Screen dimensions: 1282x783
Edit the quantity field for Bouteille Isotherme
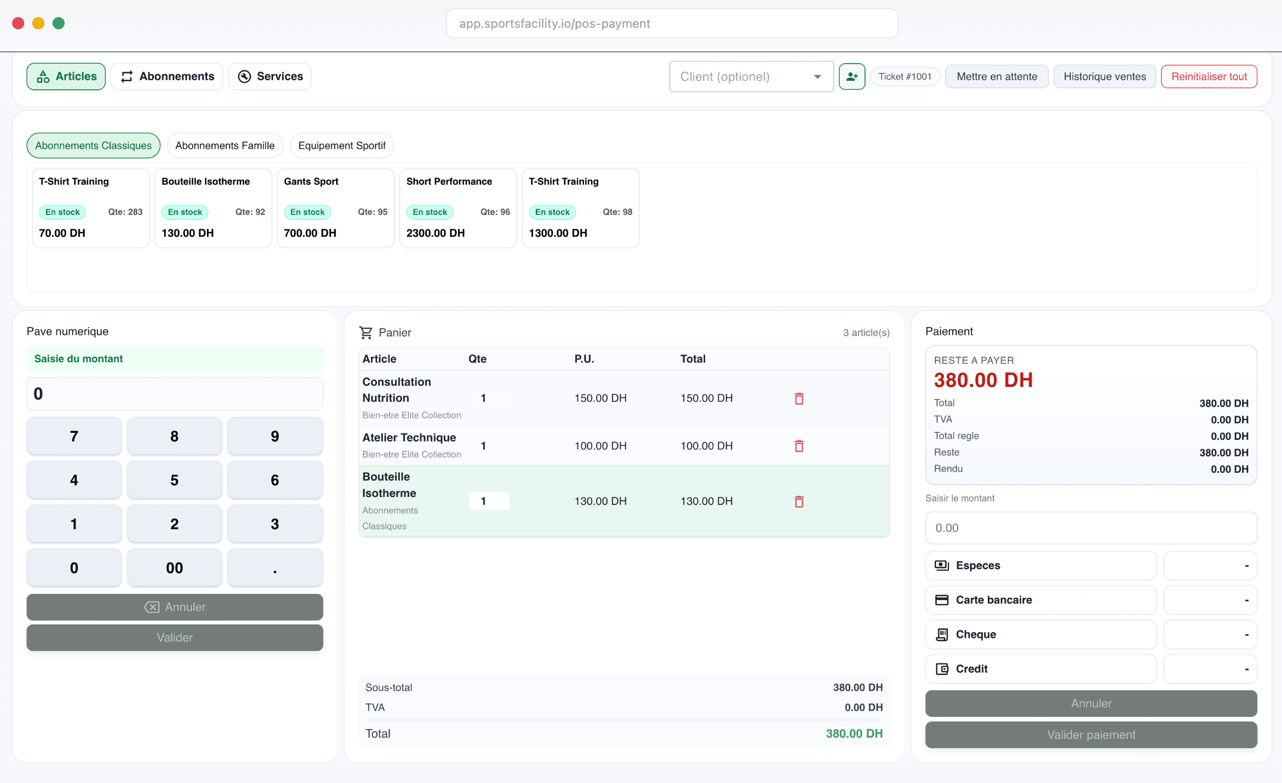pos(489,500)
